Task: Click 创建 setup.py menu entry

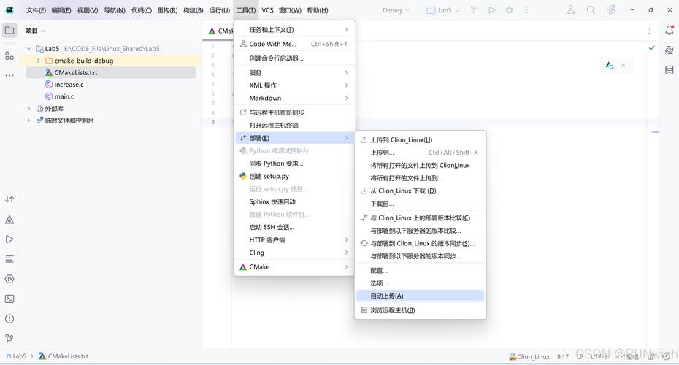Action: tap(294, 176)
